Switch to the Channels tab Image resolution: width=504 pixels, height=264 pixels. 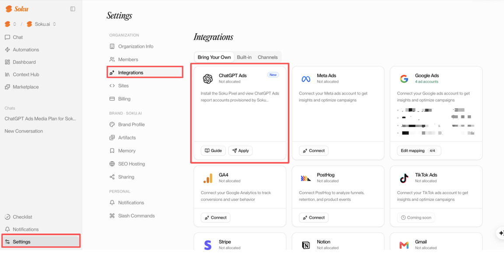pyautogui.click(x=267, y=57)
